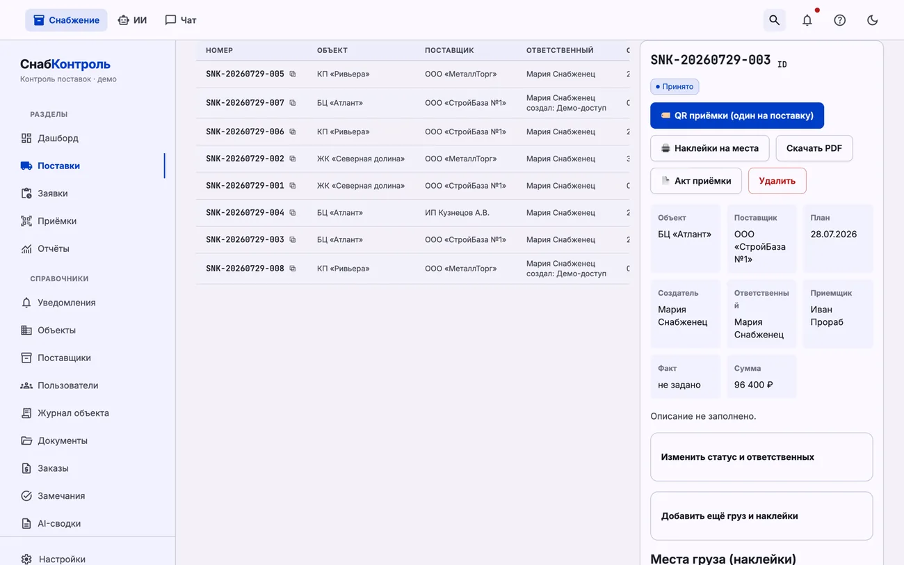Click the ID label next to shipment title
904x565 pixels.
pyautogui.click(x=782, y=65)
